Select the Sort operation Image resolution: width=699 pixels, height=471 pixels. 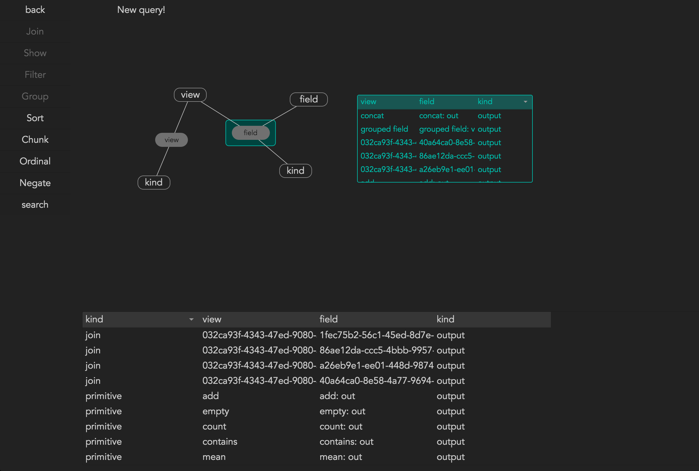tap(35, 118)
